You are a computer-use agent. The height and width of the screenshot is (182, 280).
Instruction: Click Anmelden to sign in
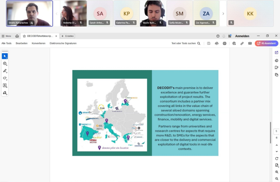(242, 36)
